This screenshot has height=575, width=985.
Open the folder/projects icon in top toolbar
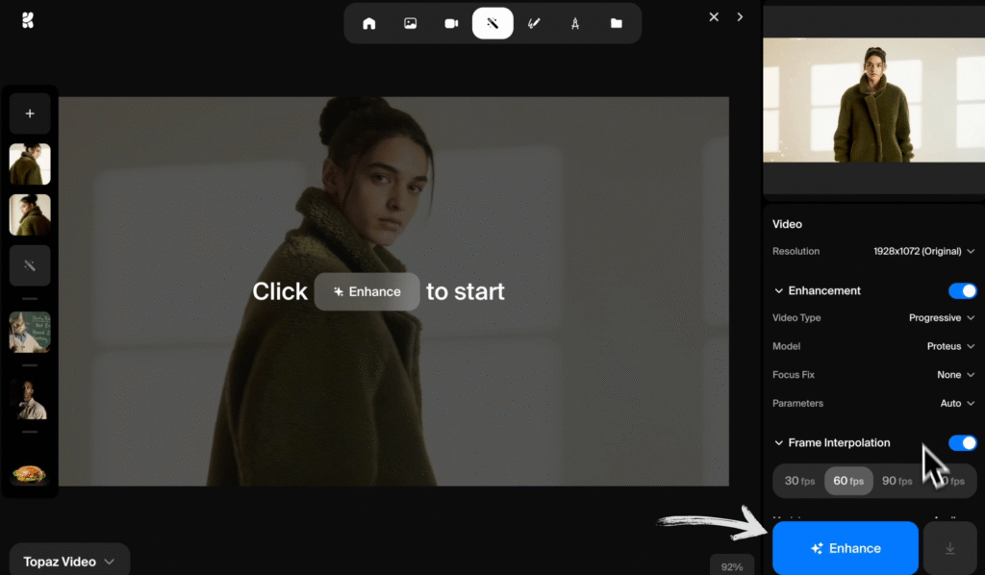[617, 22]
